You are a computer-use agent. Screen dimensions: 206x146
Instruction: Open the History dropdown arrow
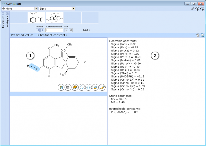point(36,9)
